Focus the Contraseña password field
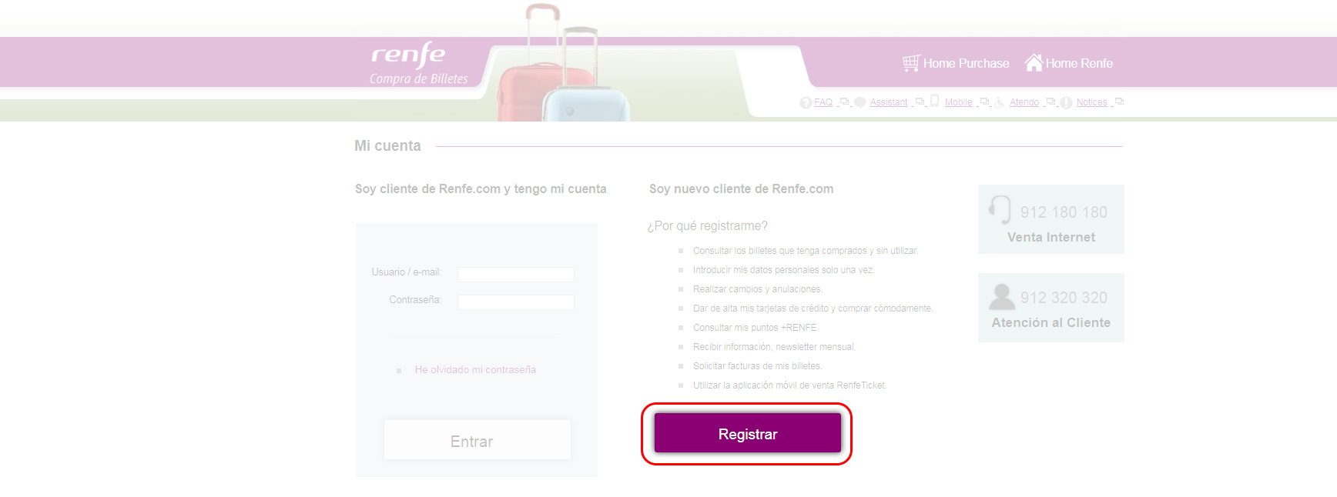 pos(516,302)
